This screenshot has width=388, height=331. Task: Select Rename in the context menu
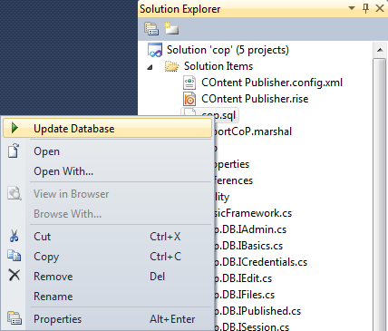coord(107,297)
